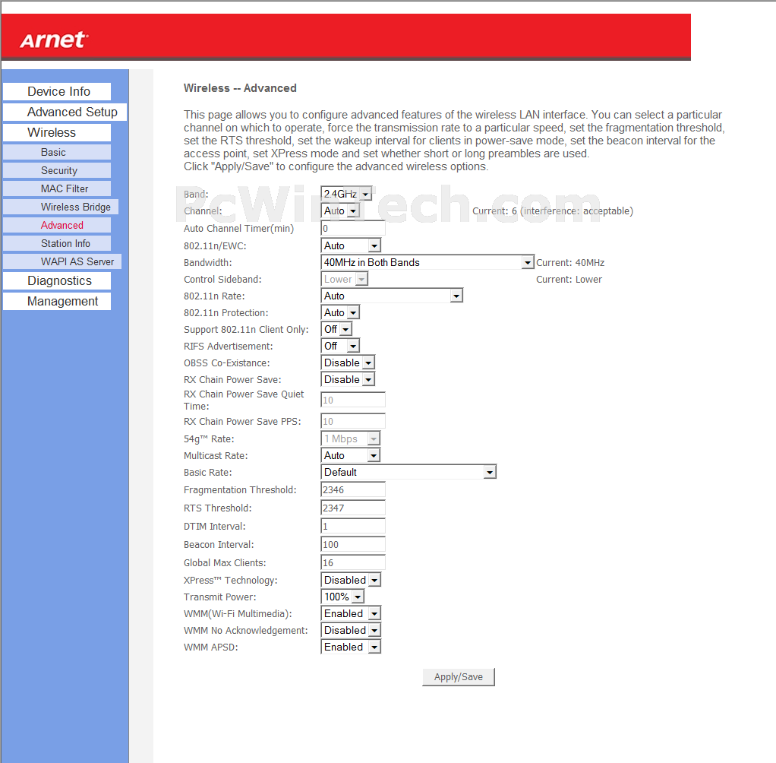Open the XPress Technology dropdown

coord(351,580)
